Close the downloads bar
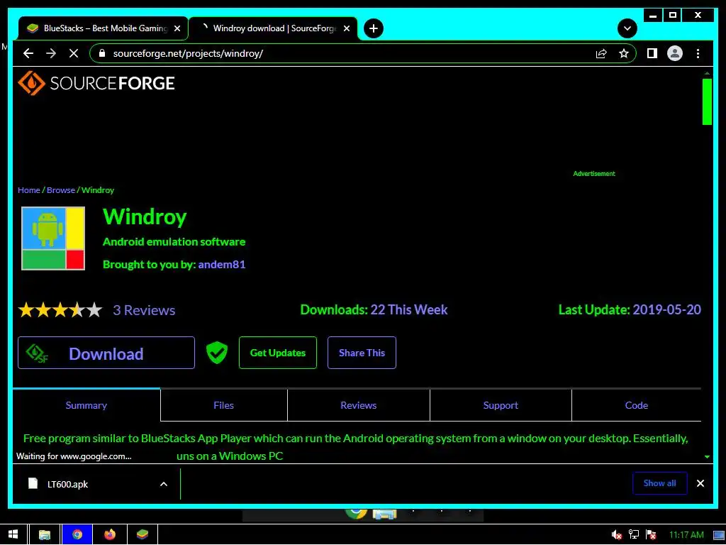726x545 pixels. [x=700, y=483]
